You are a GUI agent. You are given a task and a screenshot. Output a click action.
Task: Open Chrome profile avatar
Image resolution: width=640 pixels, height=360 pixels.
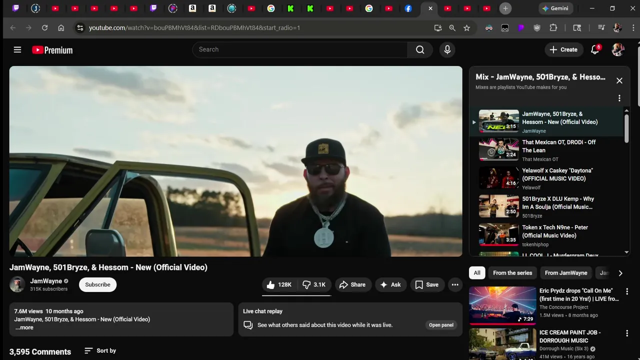(617, 28)
